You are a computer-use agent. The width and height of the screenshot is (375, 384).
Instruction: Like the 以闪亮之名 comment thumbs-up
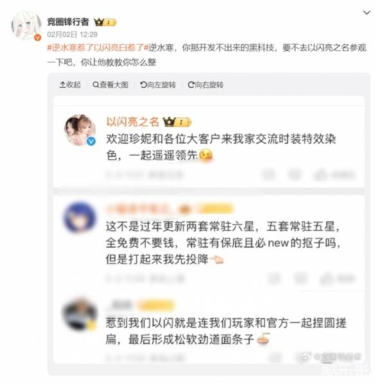click(x=320, y=174)
